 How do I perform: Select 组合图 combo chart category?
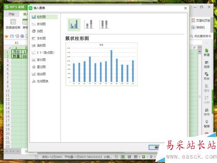[39, 74]
